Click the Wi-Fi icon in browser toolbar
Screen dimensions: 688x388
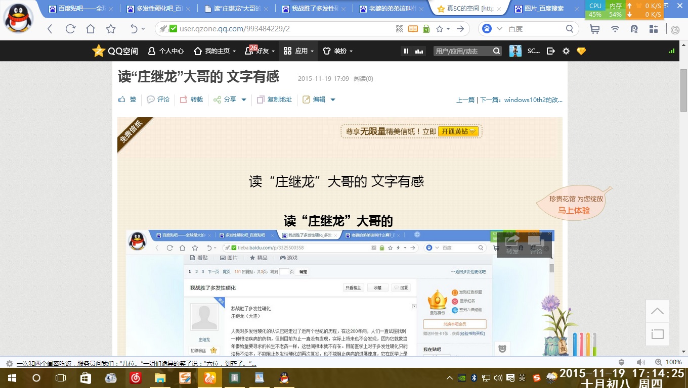click(x=615, y=29)
